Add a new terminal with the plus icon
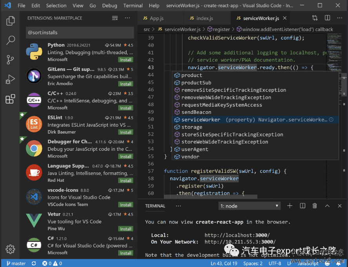The image size is (348, 267). point(290,206)
